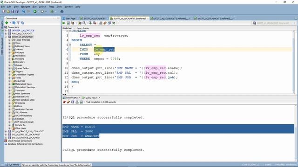Click the Save All icon in main toolbar
298x167 pixels.
[x=17, y=12]
